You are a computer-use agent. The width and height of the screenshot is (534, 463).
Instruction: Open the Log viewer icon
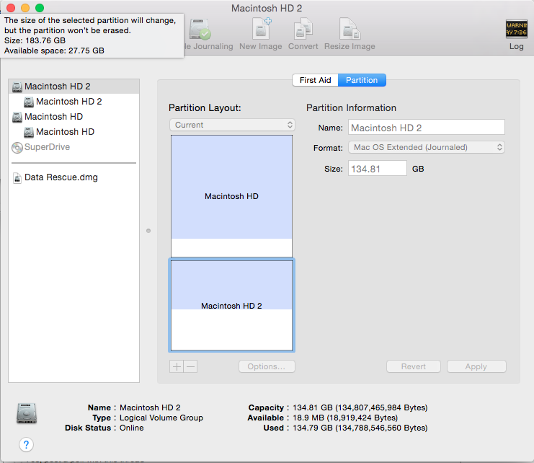pyautogui.click(x=516, y=29)
